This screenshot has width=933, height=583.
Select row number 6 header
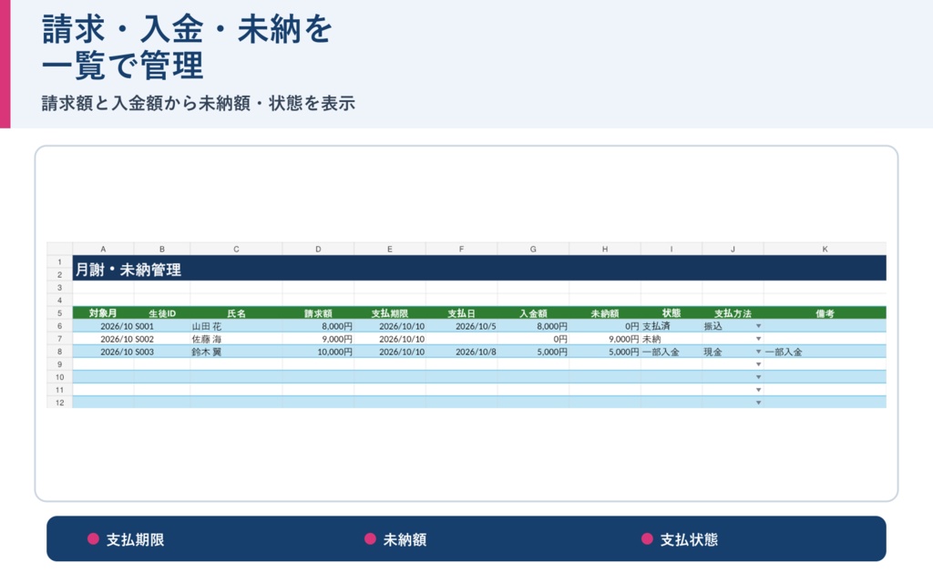click(x=59, y=326)
